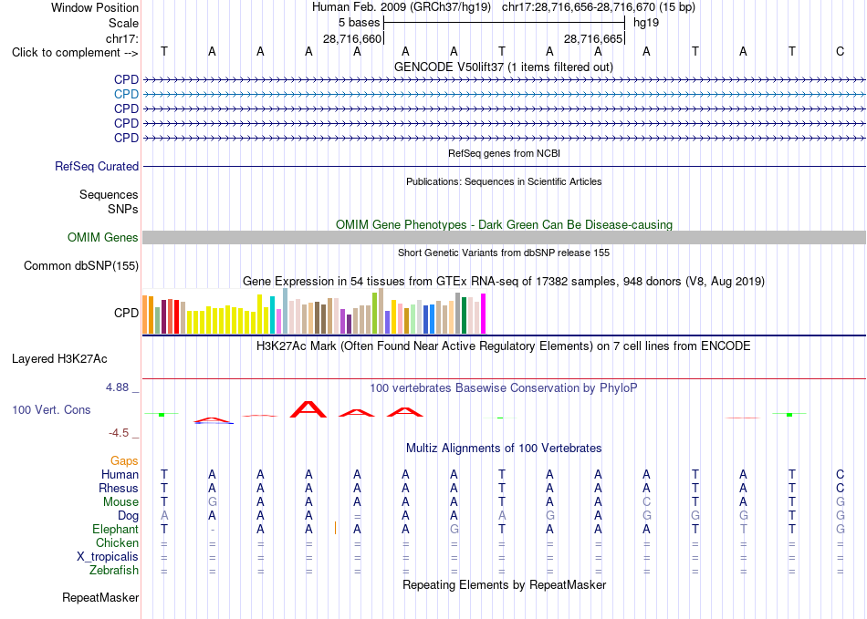Open the Multiz Alignments of 100 Vertebrates title
Screen dimensions: 867x619
(504, 449)
